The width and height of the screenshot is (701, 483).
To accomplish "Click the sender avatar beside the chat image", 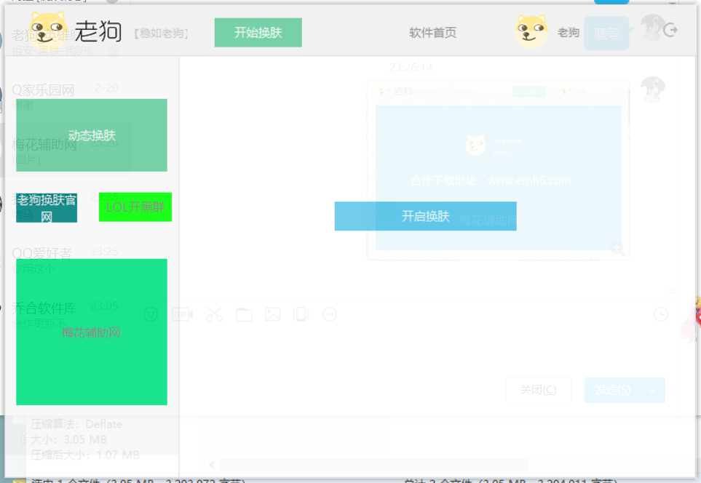I will pos(653,89).
